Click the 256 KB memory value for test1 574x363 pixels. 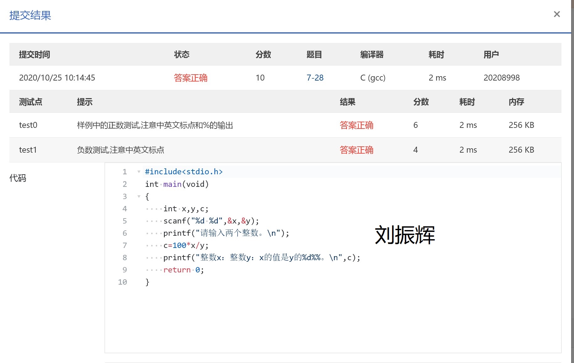coord(521,150)
